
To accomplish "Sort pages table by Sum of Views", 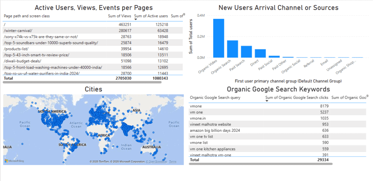I will coord(119,16).
